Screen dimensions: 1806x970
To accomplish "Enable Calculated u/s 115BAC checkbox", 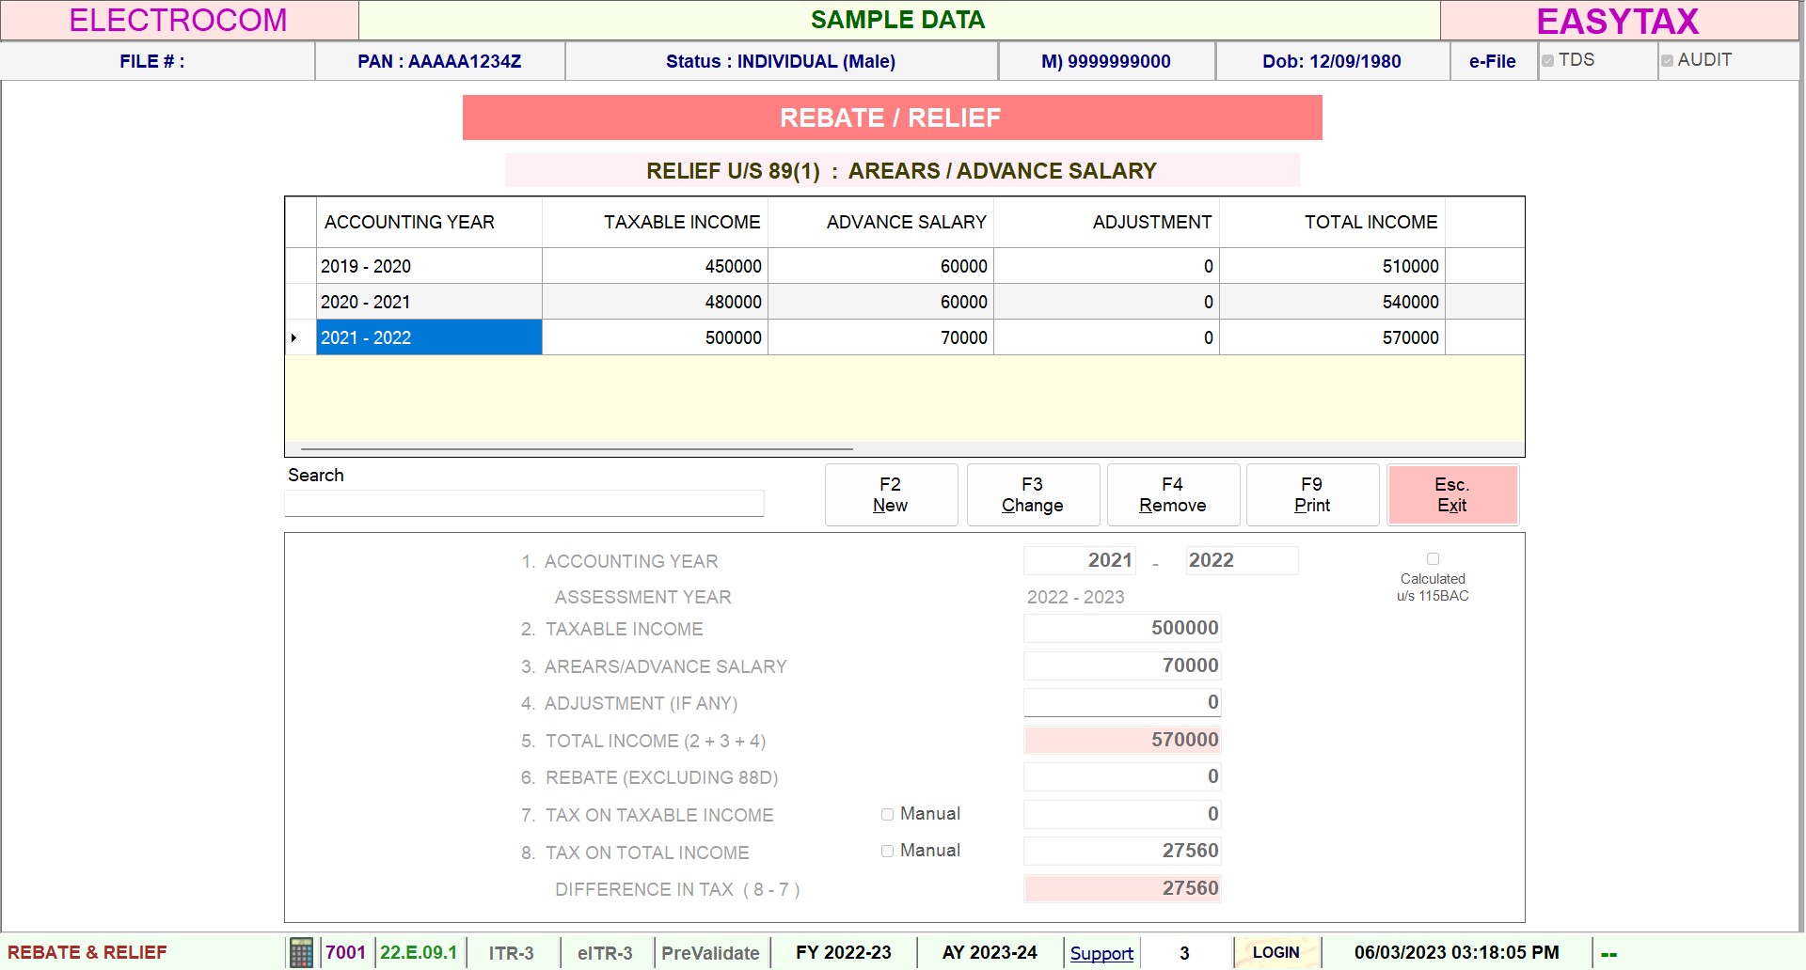I will 1433,558.
